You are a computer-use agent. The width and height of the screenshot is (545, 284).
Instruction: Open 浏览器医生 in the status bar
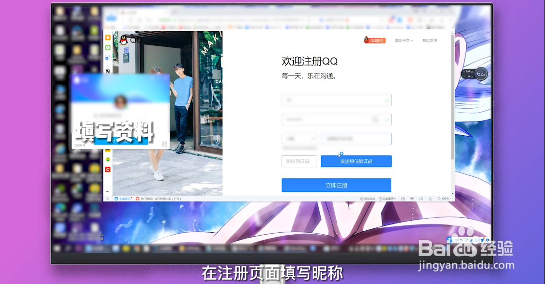point(387,199)
